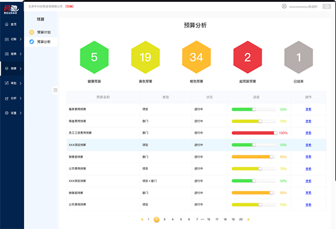
Task: Click the home icon in left sidebar
Action: (x=6, y=24)
